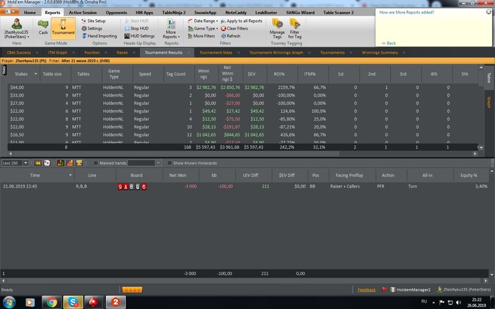Open Manage Tags
Viewport: 495px width, 309px height.
(x=277, y=28)
